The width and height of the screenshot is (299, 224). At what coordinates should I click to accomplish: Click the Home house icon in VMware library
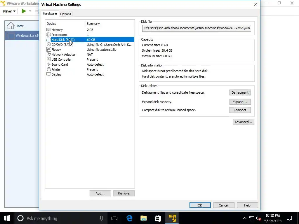[x=11, y=26]
